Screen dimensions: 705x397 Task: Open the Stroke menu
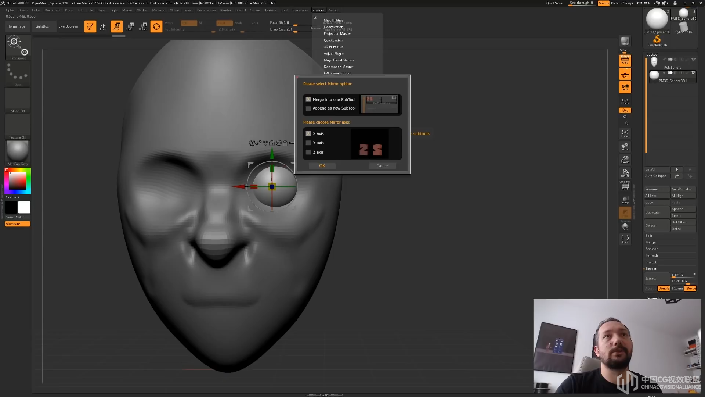pos(255,10)
